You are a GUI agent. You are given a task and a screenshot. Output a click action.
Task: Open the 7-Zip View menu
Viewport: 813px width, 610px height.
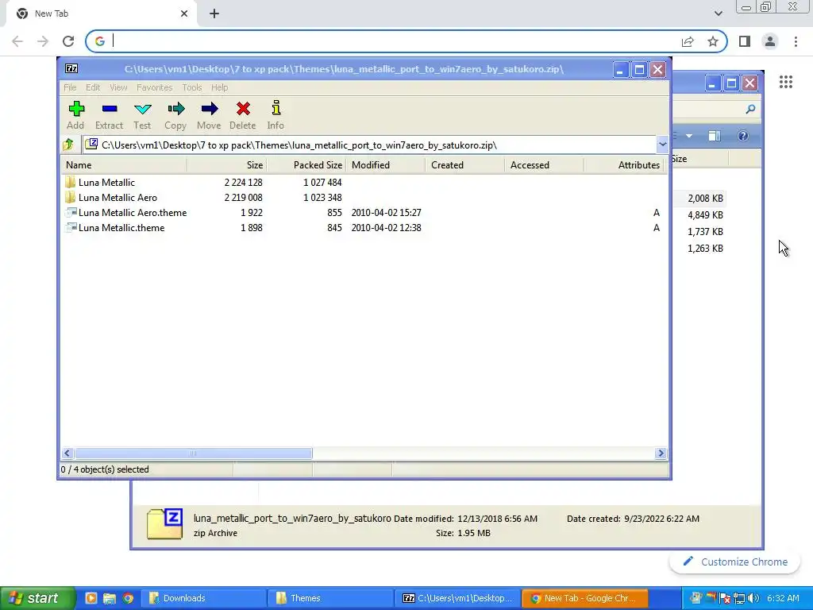pos(118,87)
